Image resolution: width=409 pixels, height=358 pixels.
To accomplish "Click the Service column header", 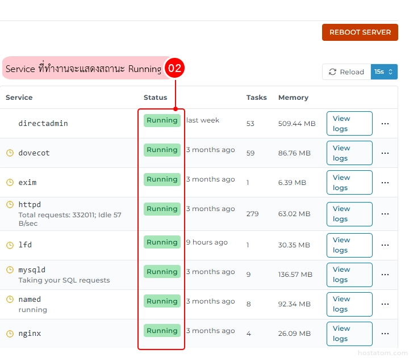I will [x=19, y=98].
